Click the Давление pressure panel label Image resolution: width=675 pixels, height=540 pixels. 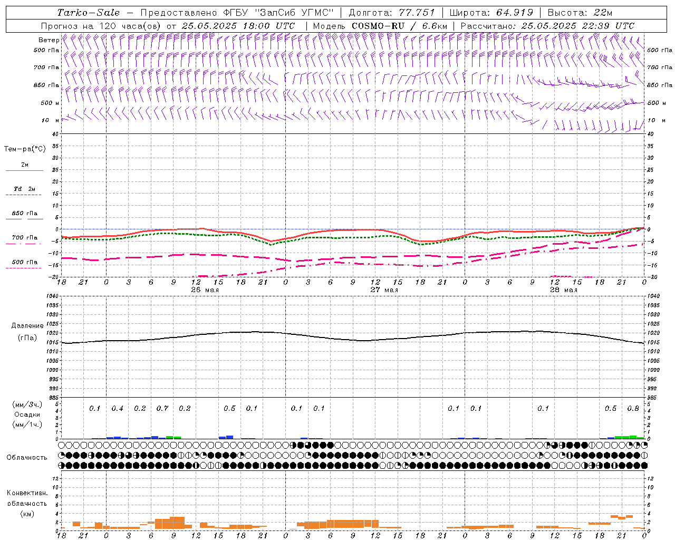point(27,326)
